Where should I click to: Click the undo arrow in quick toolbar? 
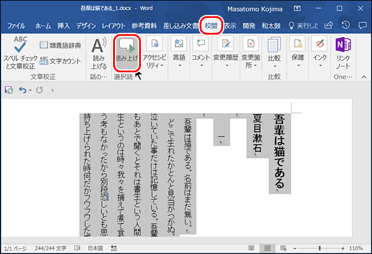[x=22, y=90]
